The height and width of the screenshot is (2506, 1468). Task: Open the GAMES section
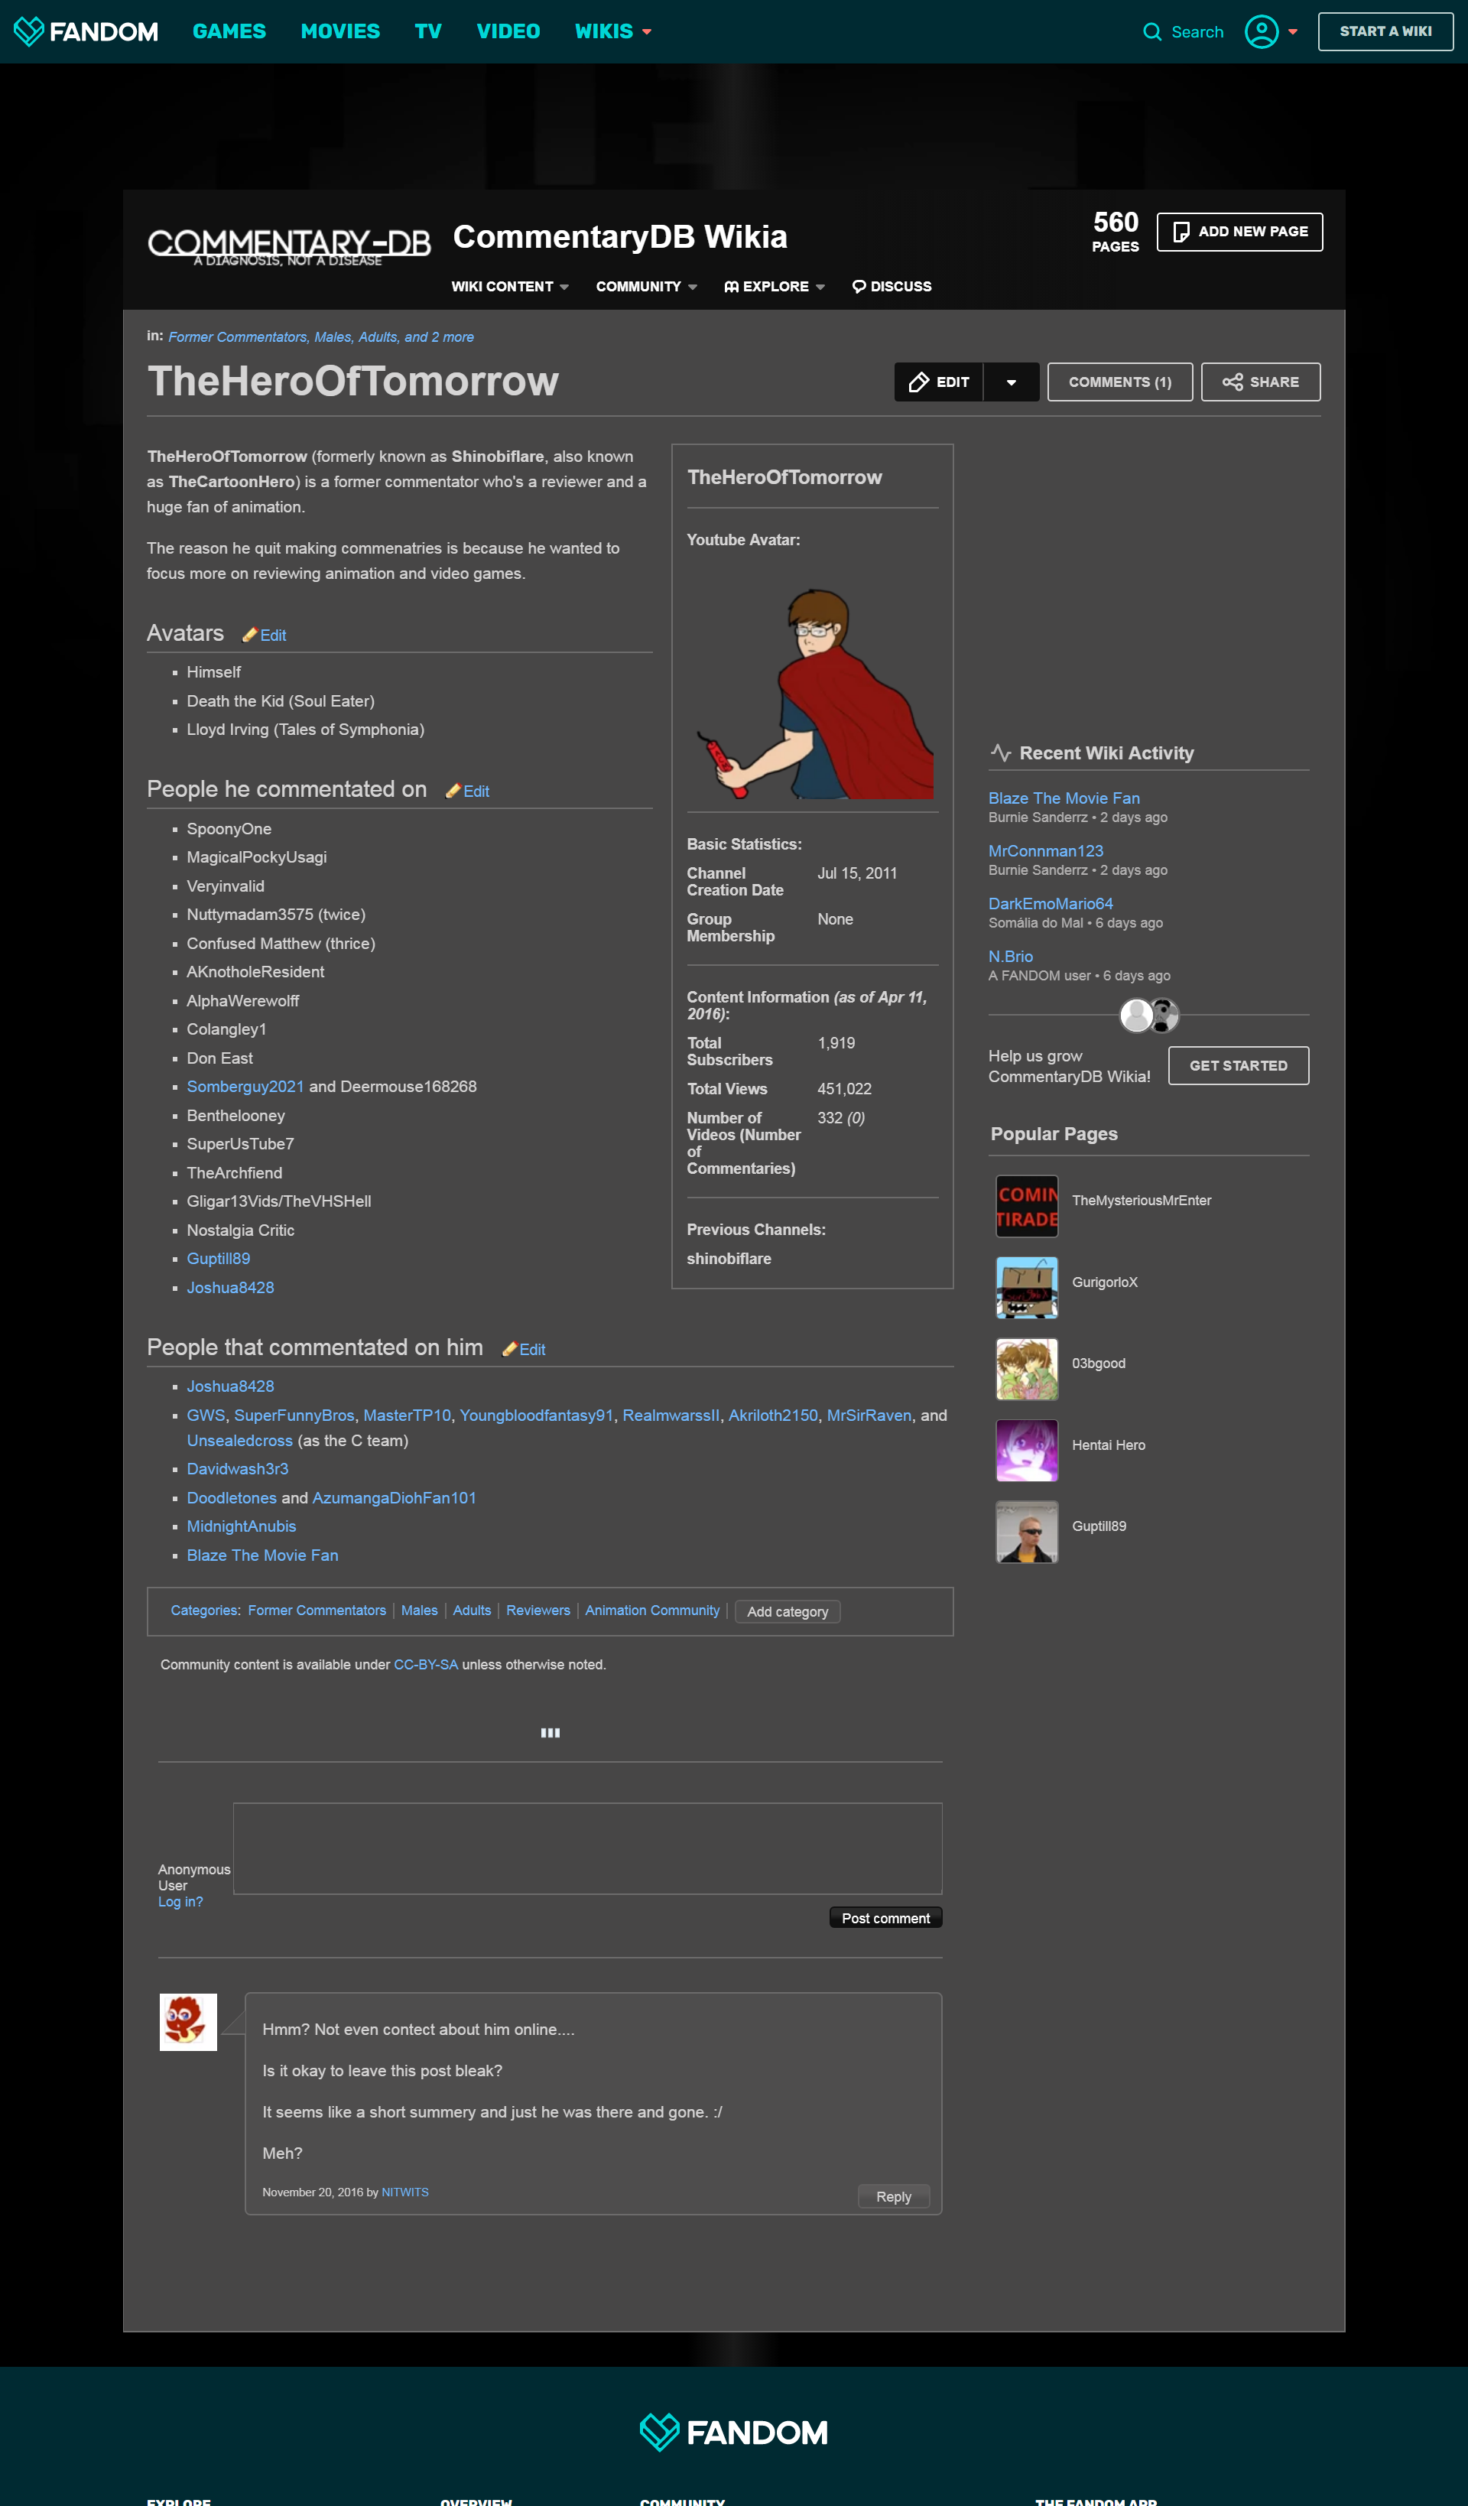[229, 32]
